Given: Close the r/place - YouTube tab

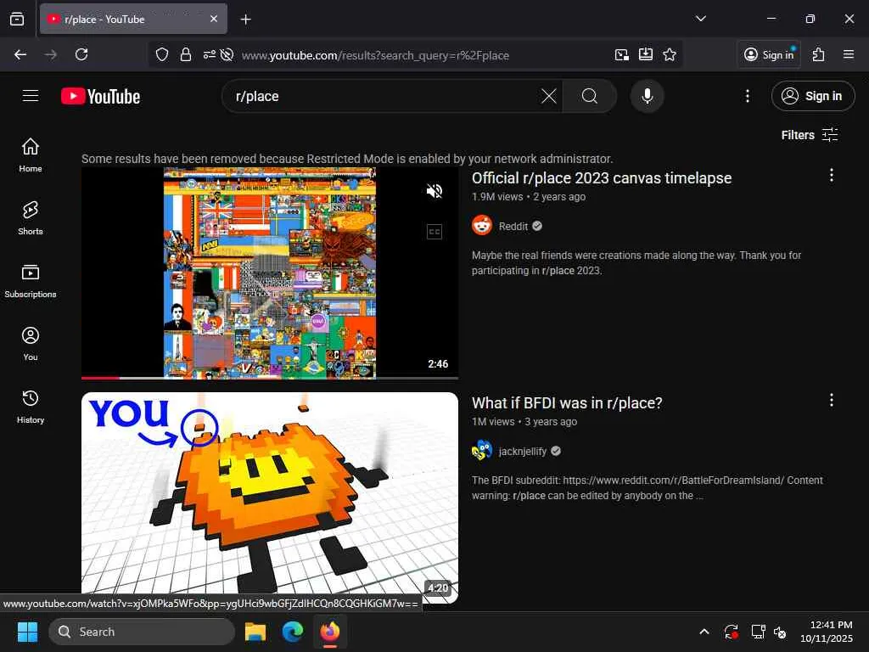Looking at the screenshot, I should coord(214,19).
